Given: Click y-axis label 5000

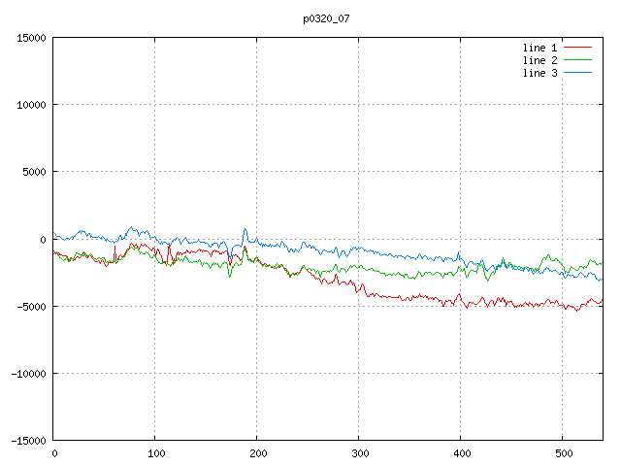Looking at the screenshot, I should [34, 172].
